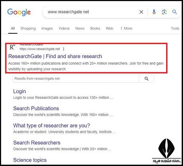Image resolution: width=183 pixels, height=166 pixels.
Task: Open Google Lens image search icon
Action: pyautogui.click(x=164, y=12)
